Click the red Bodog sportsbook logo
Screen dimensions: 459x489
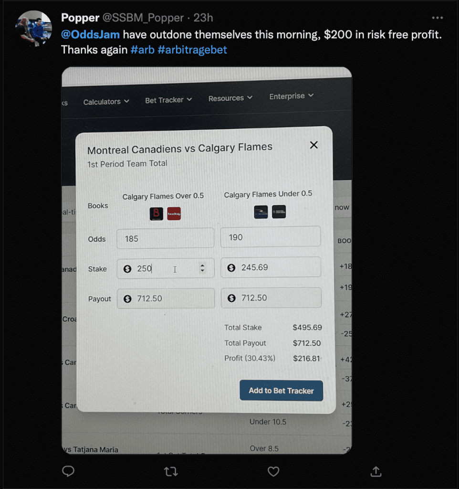(174, 213)
